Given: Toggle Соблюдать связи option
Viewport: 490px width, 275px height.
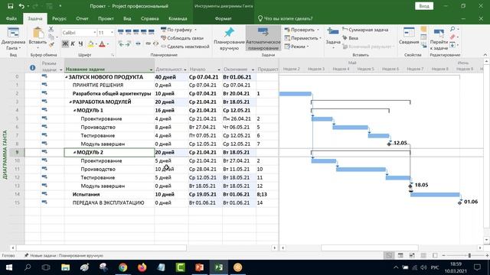Looking at the screenshot, I should pos(182,38).
